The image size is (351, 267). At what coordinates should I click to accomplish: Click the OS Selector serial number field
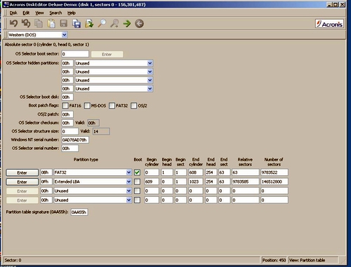tap(70, 149)
